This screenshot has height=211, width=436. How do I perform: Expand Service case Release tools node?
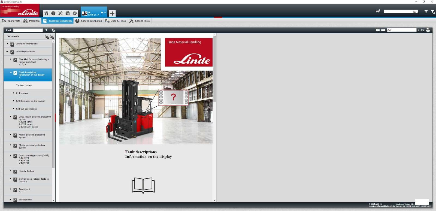point(10,179)
